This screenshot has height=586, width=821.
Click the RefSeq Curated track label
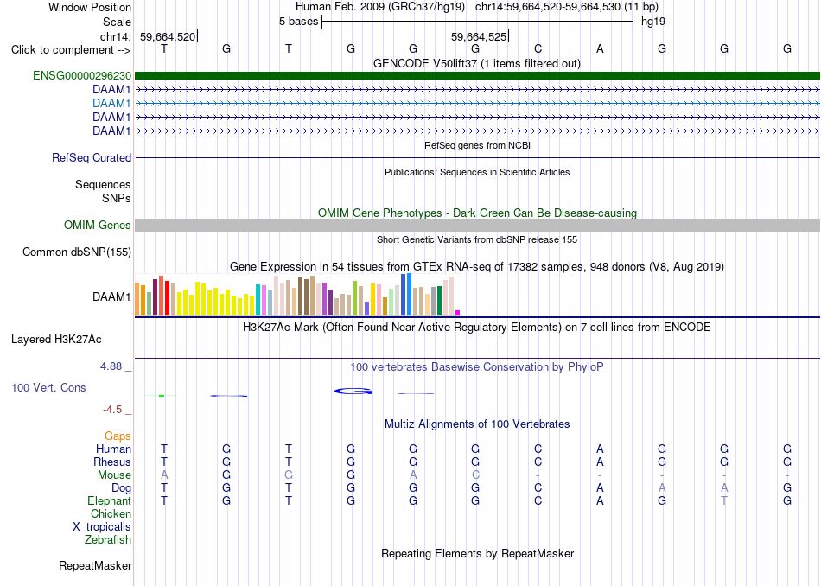coord(92,157)
